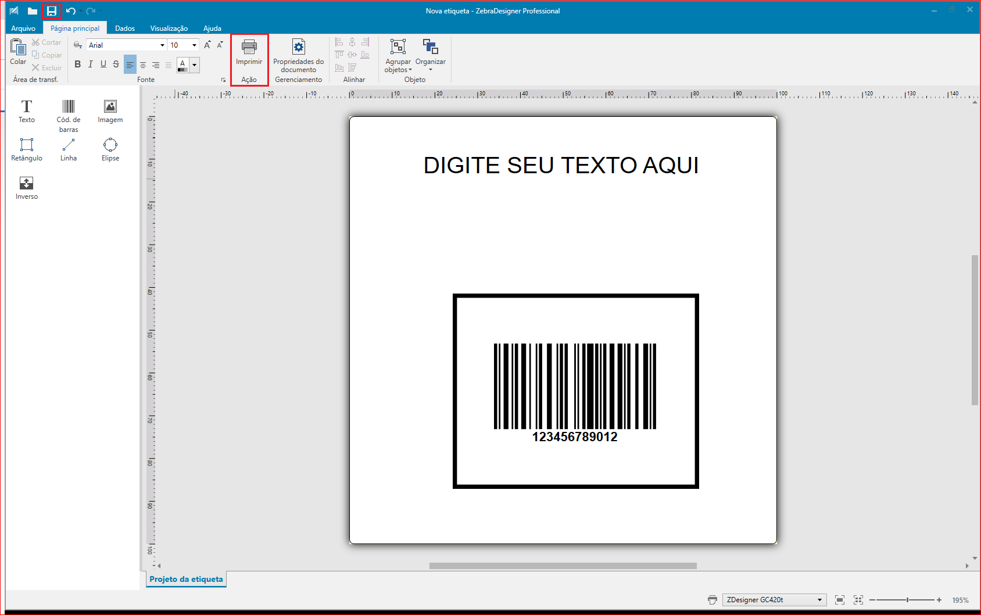
Task: Toggle bold text formatting
Action: pos(77,65)
